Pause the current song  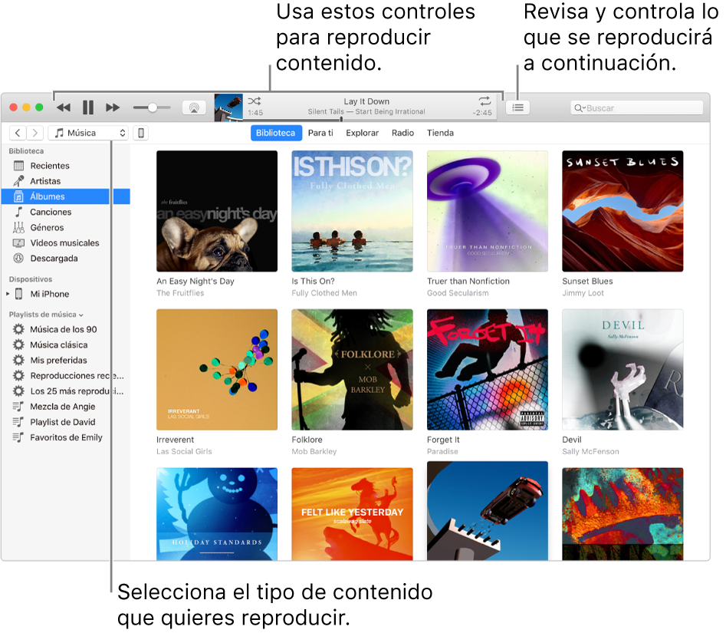[x=88, y=107]
